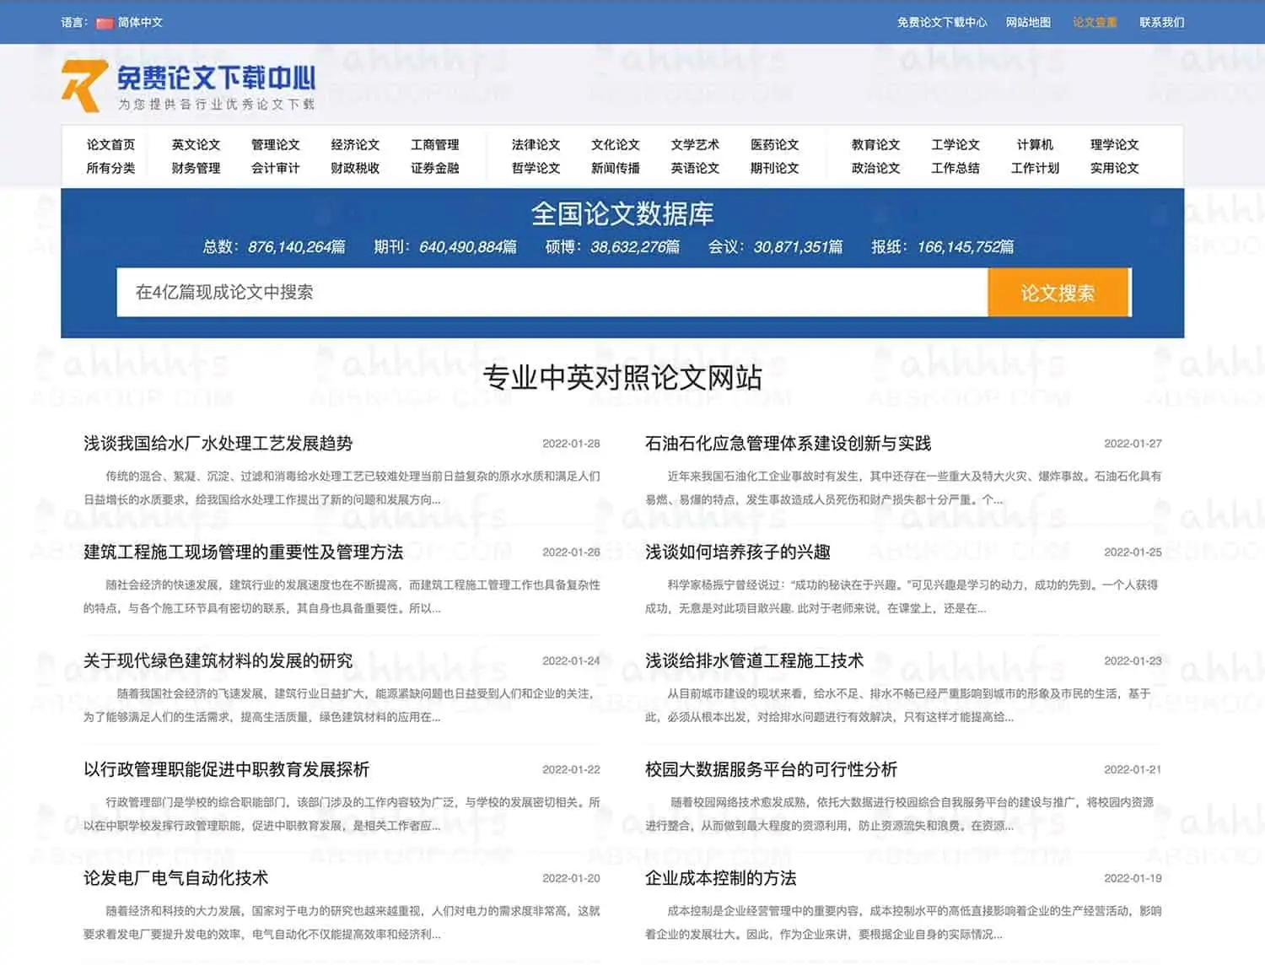Open the 教育论文 category
Image resolution: width=1265 pixels, height=965 pixels.
click(876, 143)
